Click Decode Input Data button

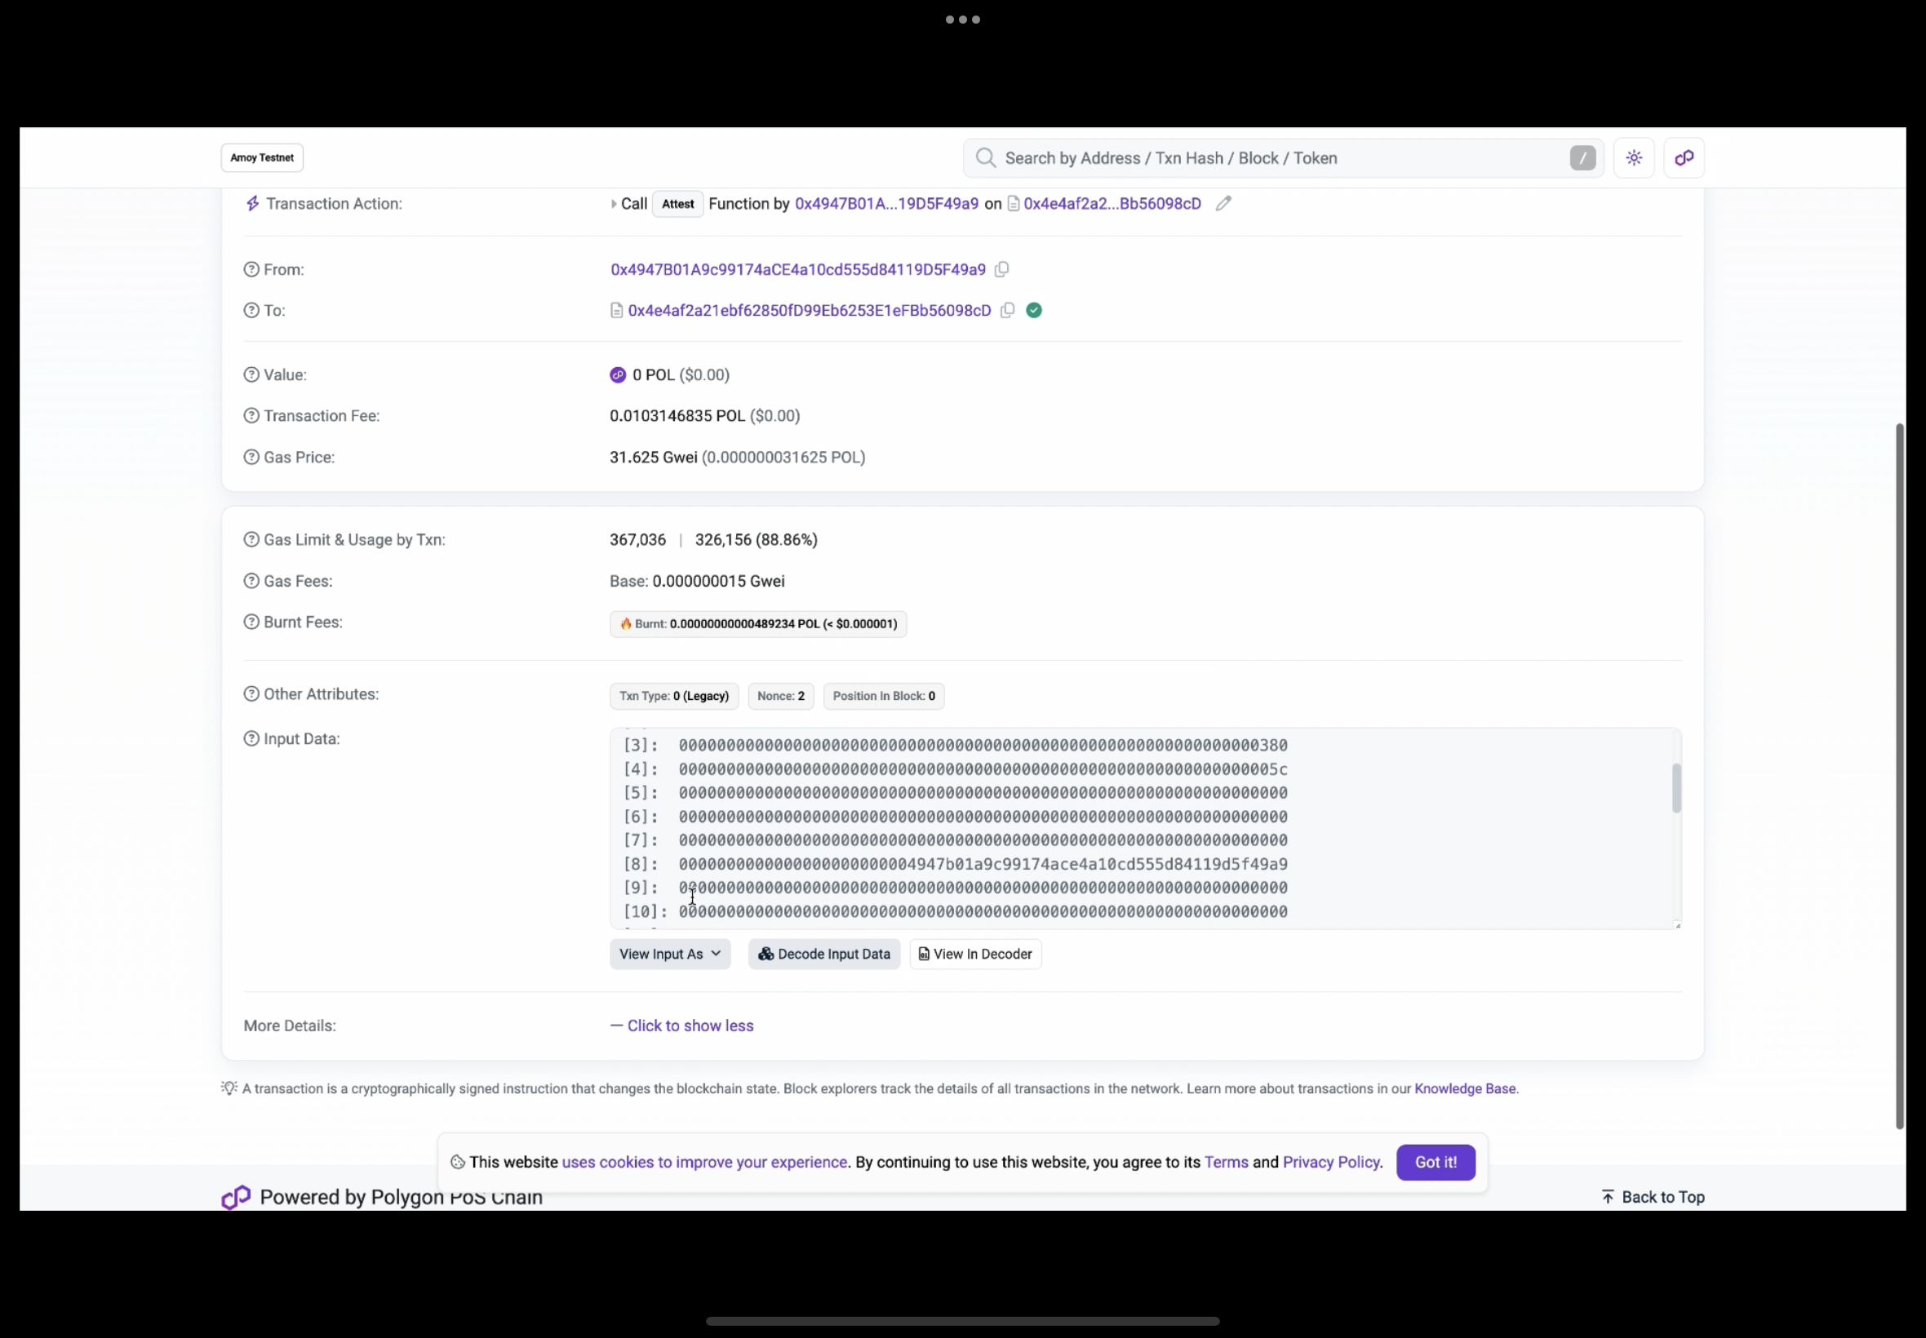[825, 952]
